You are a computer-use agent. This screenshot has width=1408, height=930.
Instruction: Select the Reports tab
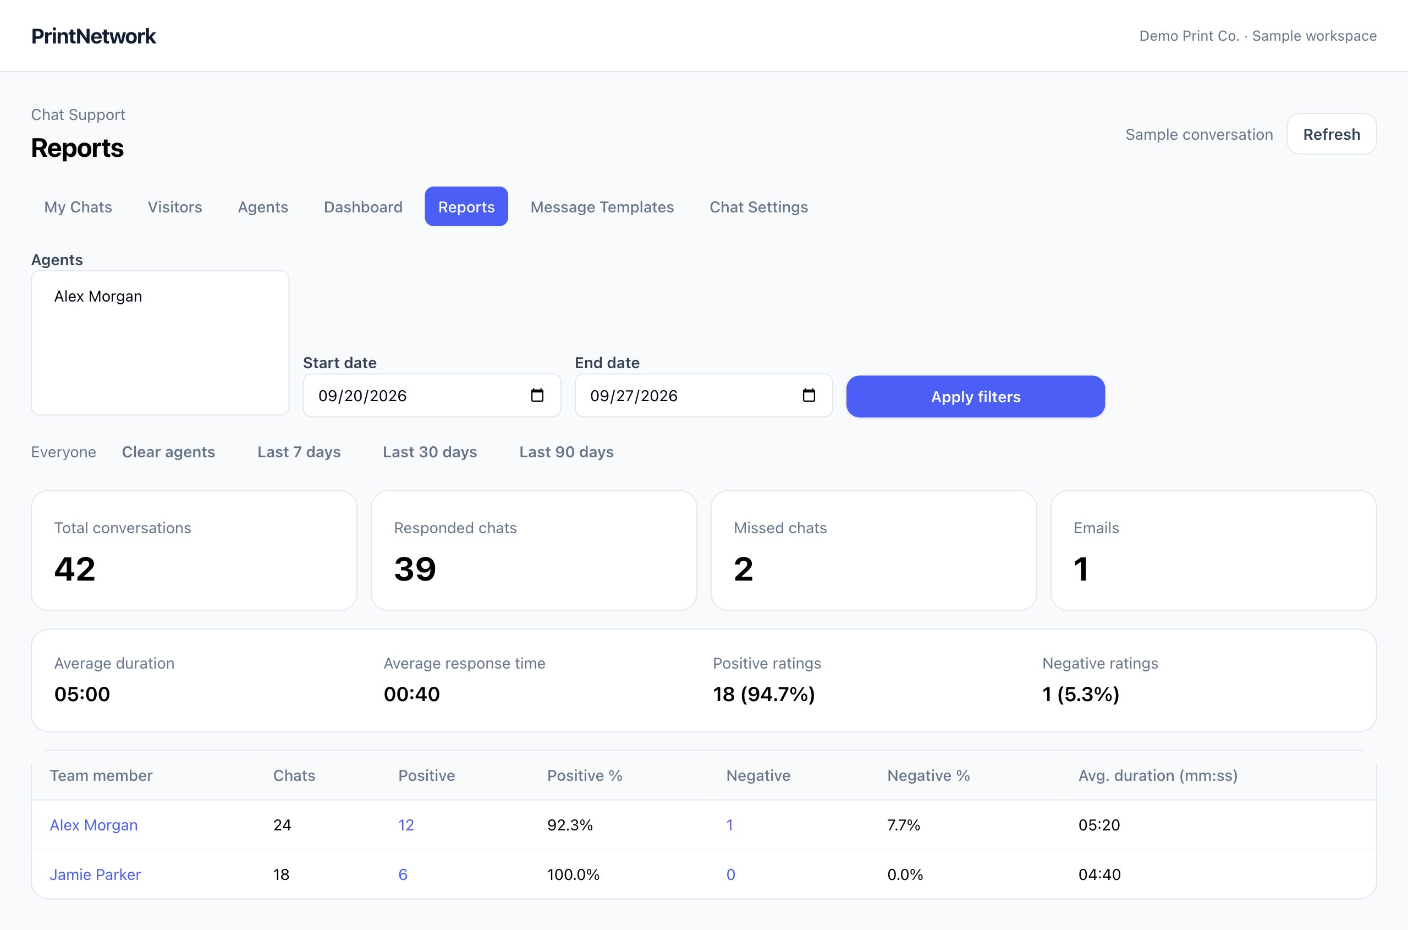(466, 207)
